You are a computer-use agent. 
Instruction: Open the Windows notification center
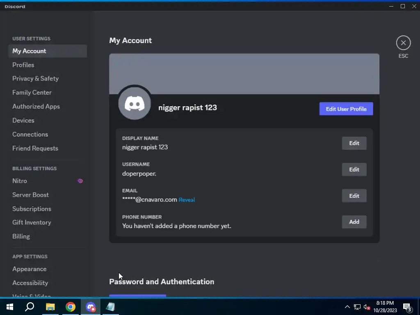click(407, 307)
